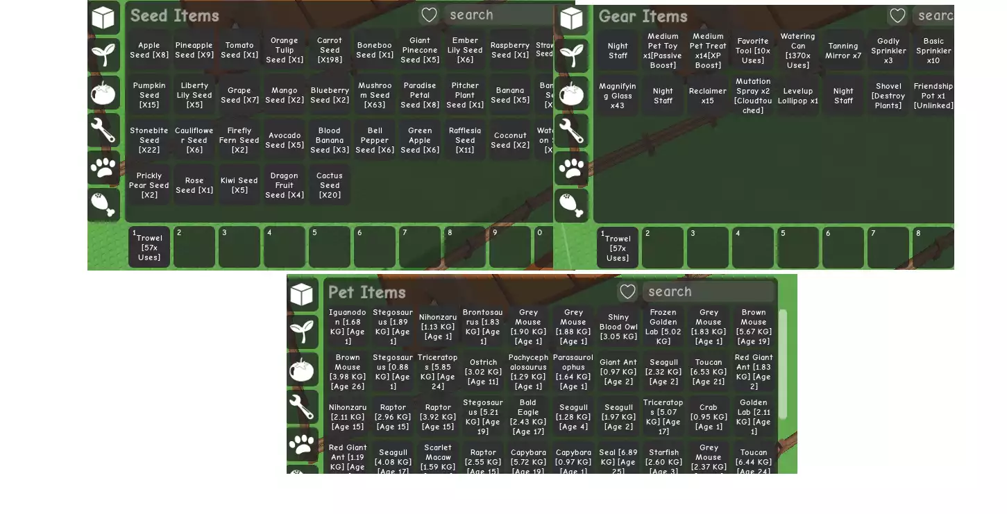Click the search box in Seed Items panel
Image resolution: width=1007 pixels, height=514 pixels.
[x=500, y=15]
